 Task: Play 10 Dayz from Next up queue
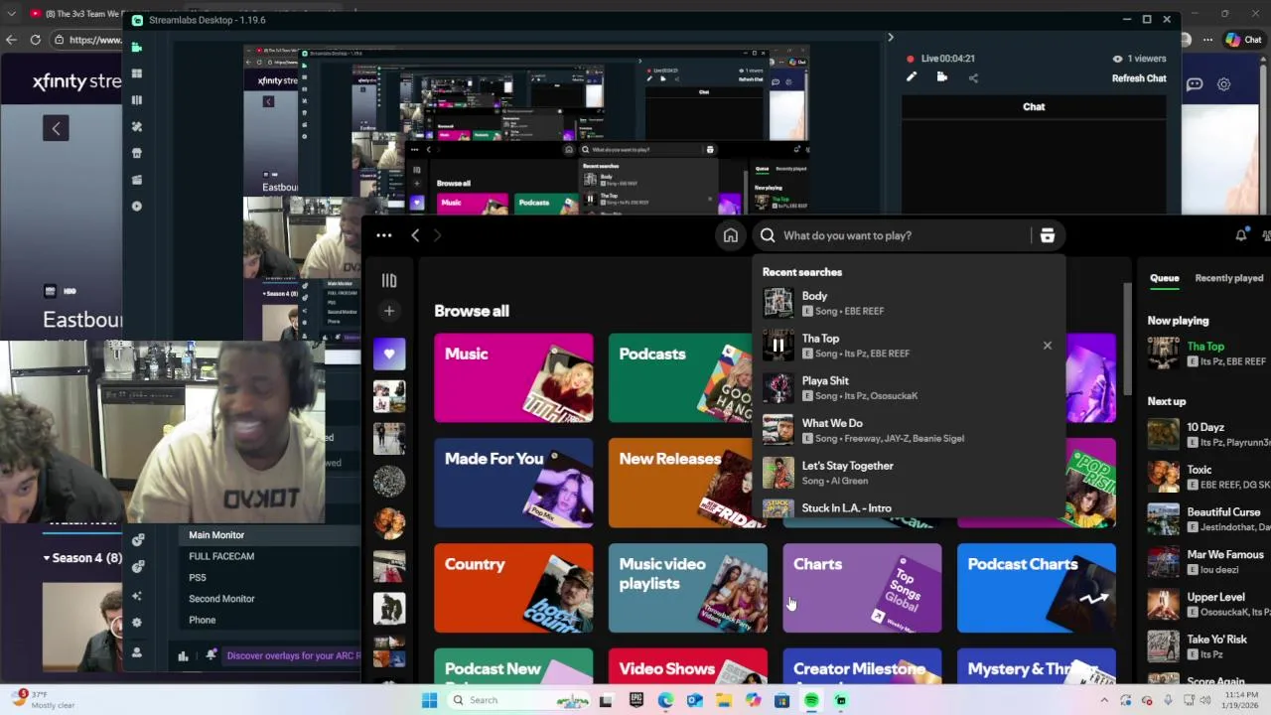click(1164, 434)
